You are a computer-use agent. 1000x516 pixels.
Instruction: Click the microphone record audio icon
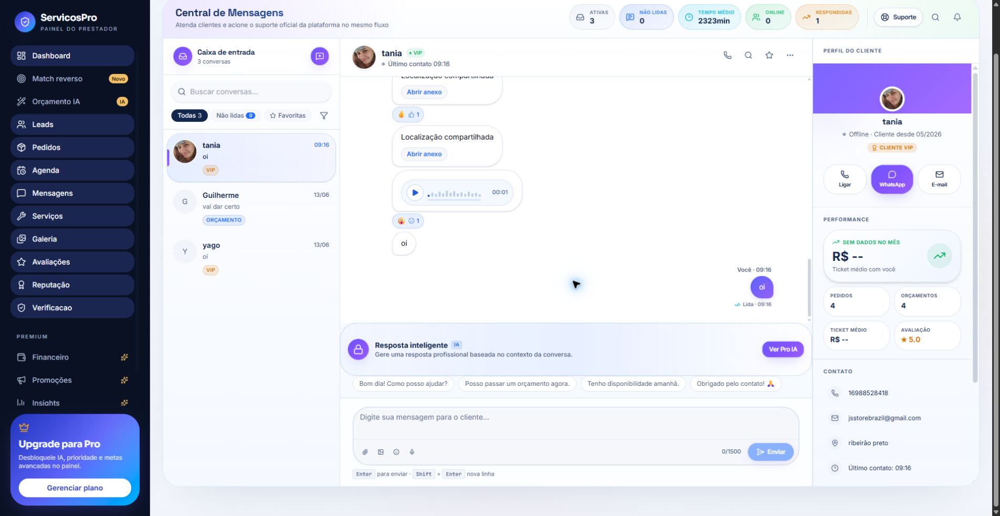click(x=412, y=452)
